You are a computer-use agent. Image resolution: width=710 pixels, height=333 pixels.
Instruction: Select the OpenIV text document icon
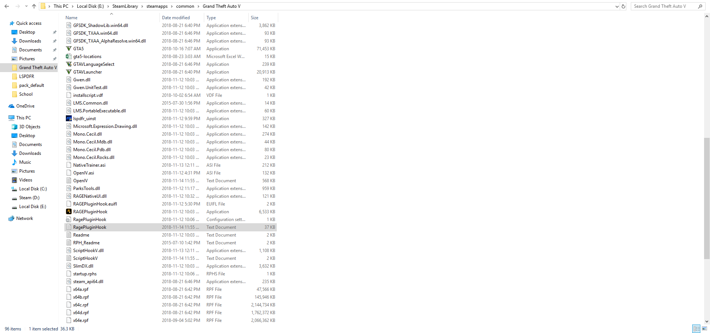(x=69, y=181)
